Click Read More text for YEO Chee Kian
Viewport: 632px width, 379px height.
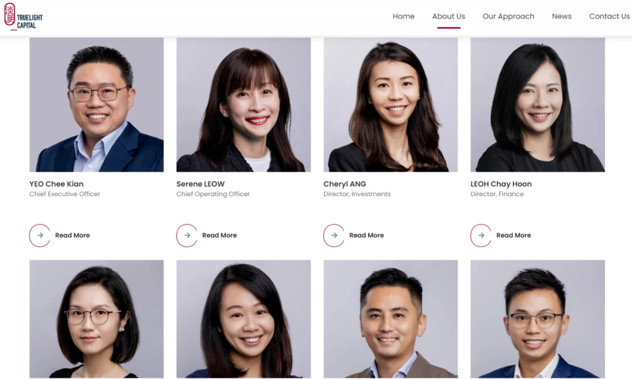[73, 235]
